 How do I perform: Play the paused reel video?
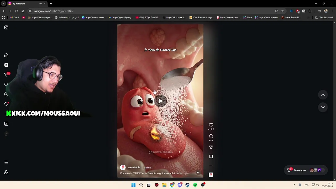coord(160,101)
